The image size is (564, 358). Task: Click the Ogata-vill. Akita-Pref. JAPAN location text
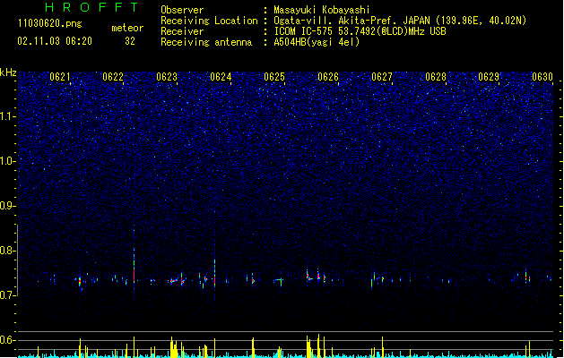400,21
